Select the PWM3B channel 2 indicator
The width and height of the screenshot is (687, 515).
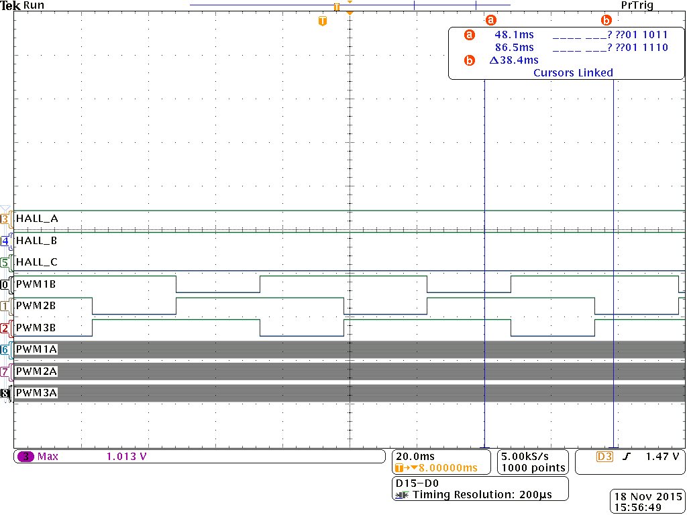tap(5, 328)
